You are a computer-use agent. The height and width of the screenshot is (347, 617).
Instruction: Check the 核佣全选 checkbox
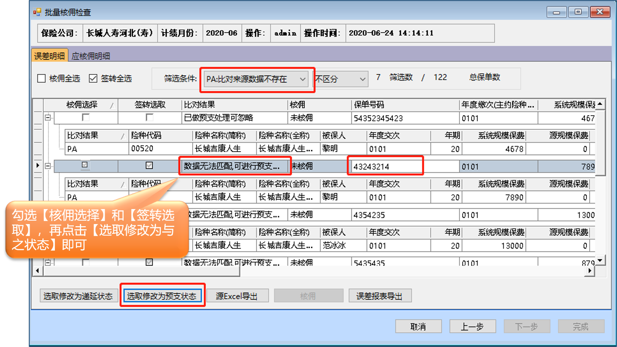point(42,78)
